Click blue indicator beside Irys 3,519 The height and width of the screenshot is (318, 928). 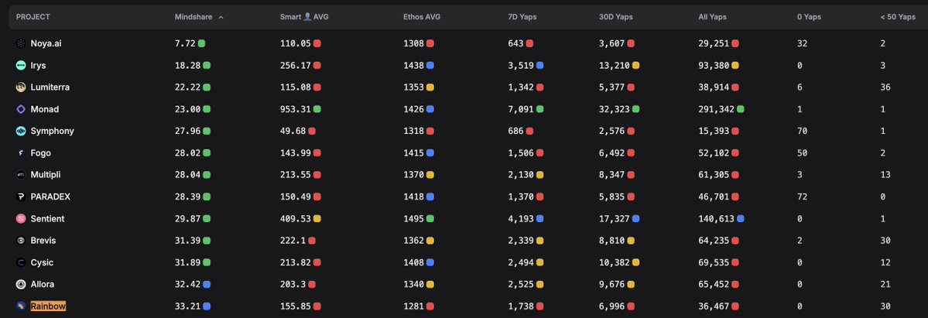click(539, 65)
